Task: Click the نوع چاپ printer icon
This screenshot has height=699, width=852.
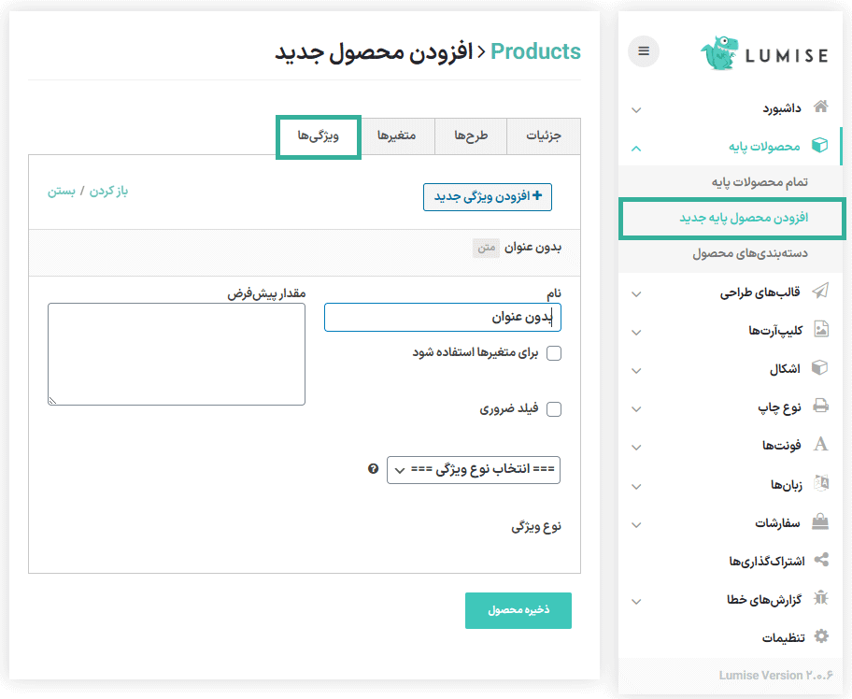Action: coord(820,407)
